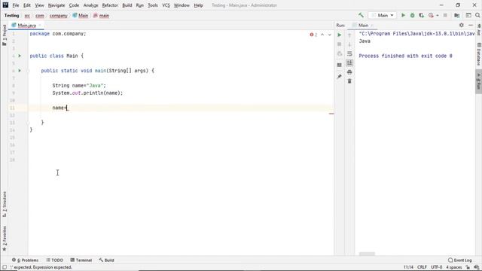Screen dimensions: 482x271
Task: Open the Refactor menu
Action: point(110,5)
